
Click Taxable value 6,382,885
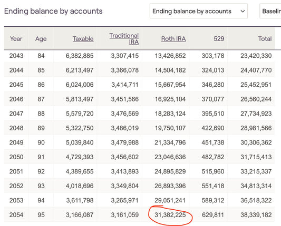coord(80,56)
